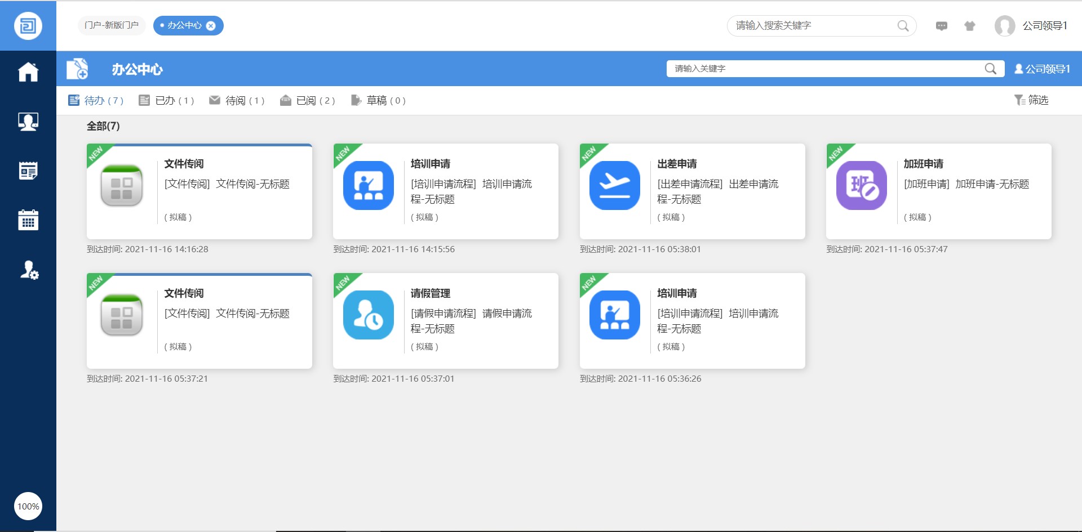Open the 筛选 filter control

pos(1032,100)
